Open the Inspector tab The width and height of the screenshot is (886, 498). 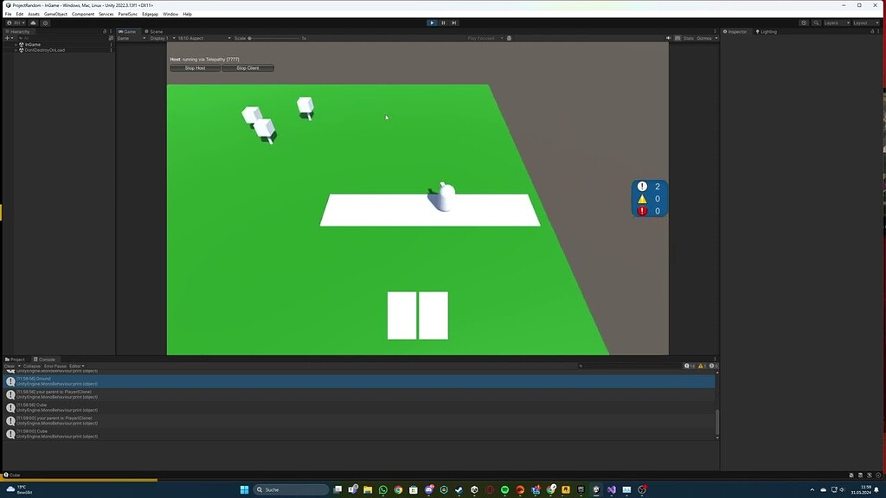735,31
